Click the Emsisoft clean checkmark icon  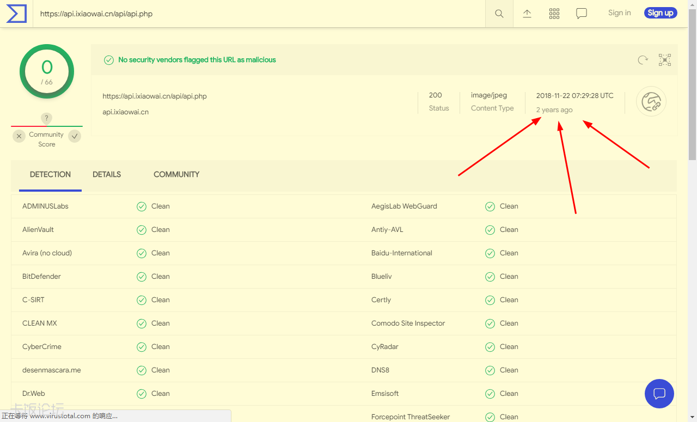490,394
